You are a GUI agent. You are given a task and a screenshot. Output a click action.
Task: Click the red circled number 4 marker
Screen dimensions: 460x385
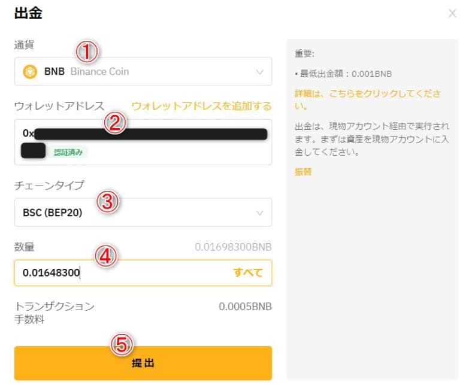105,256
